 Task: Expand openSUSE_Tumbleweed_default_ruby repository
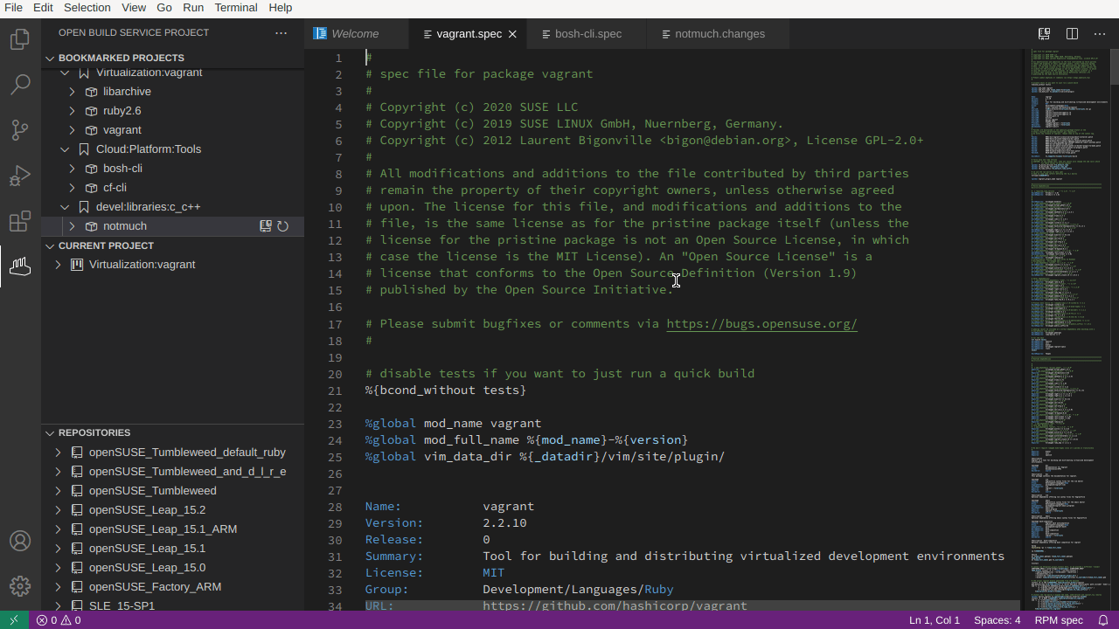click(x=58, y=453)
